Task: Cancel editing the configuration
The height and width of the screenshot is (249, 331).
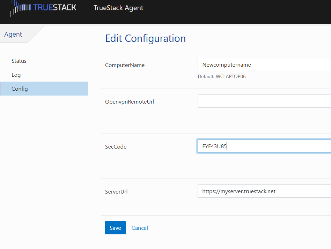Action: [140, 228]
